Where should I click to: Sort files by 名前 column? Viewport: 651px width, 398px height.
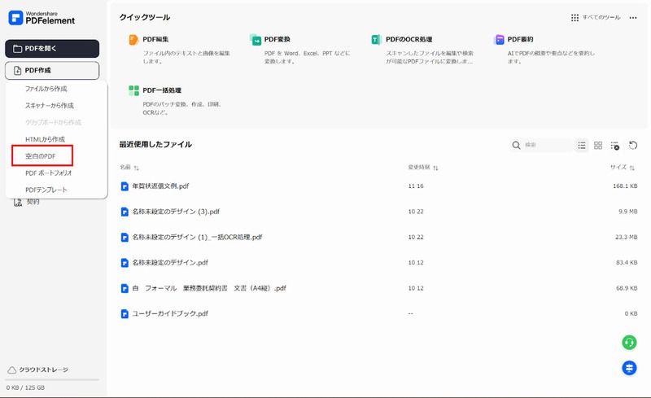(129, 168)
